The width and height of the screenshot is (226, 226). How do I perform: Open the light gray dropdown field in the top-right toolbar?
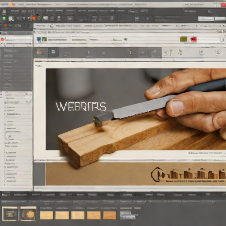point(206,19)
